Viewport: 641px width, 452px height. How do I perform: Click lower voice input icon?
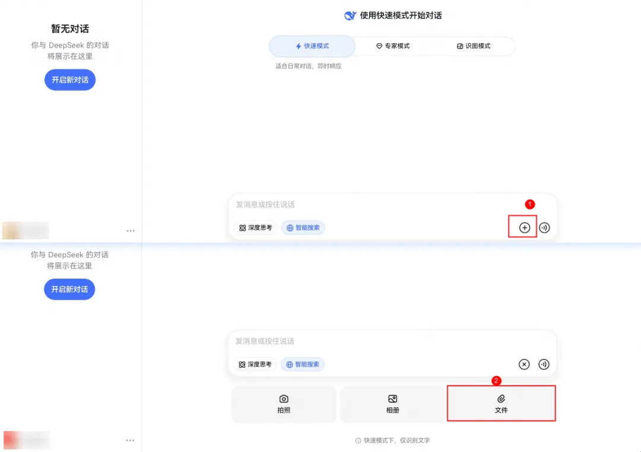tap(544, 365)
